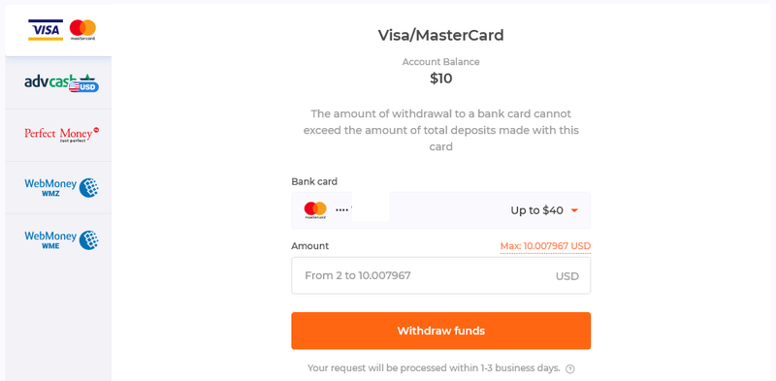Choose Perfect Money withdrawal option
The height and width of the screenshot is (381, 776).
click(x=58, y=135)
